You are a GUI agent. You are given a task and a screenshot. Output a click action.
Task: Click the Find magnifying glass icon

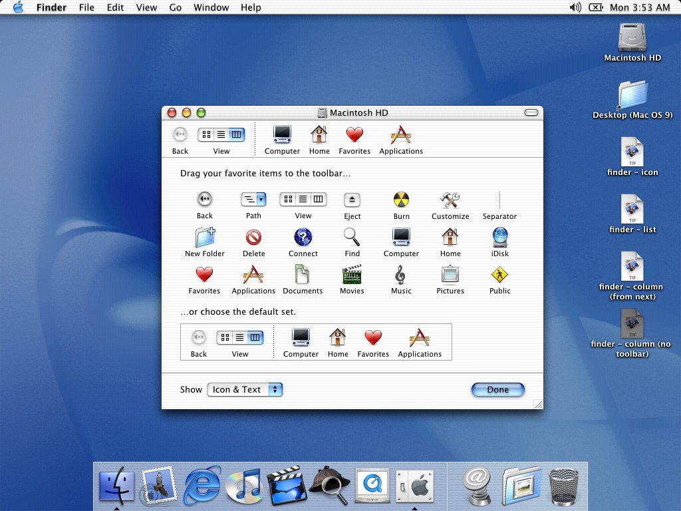[x=352, y=237]
